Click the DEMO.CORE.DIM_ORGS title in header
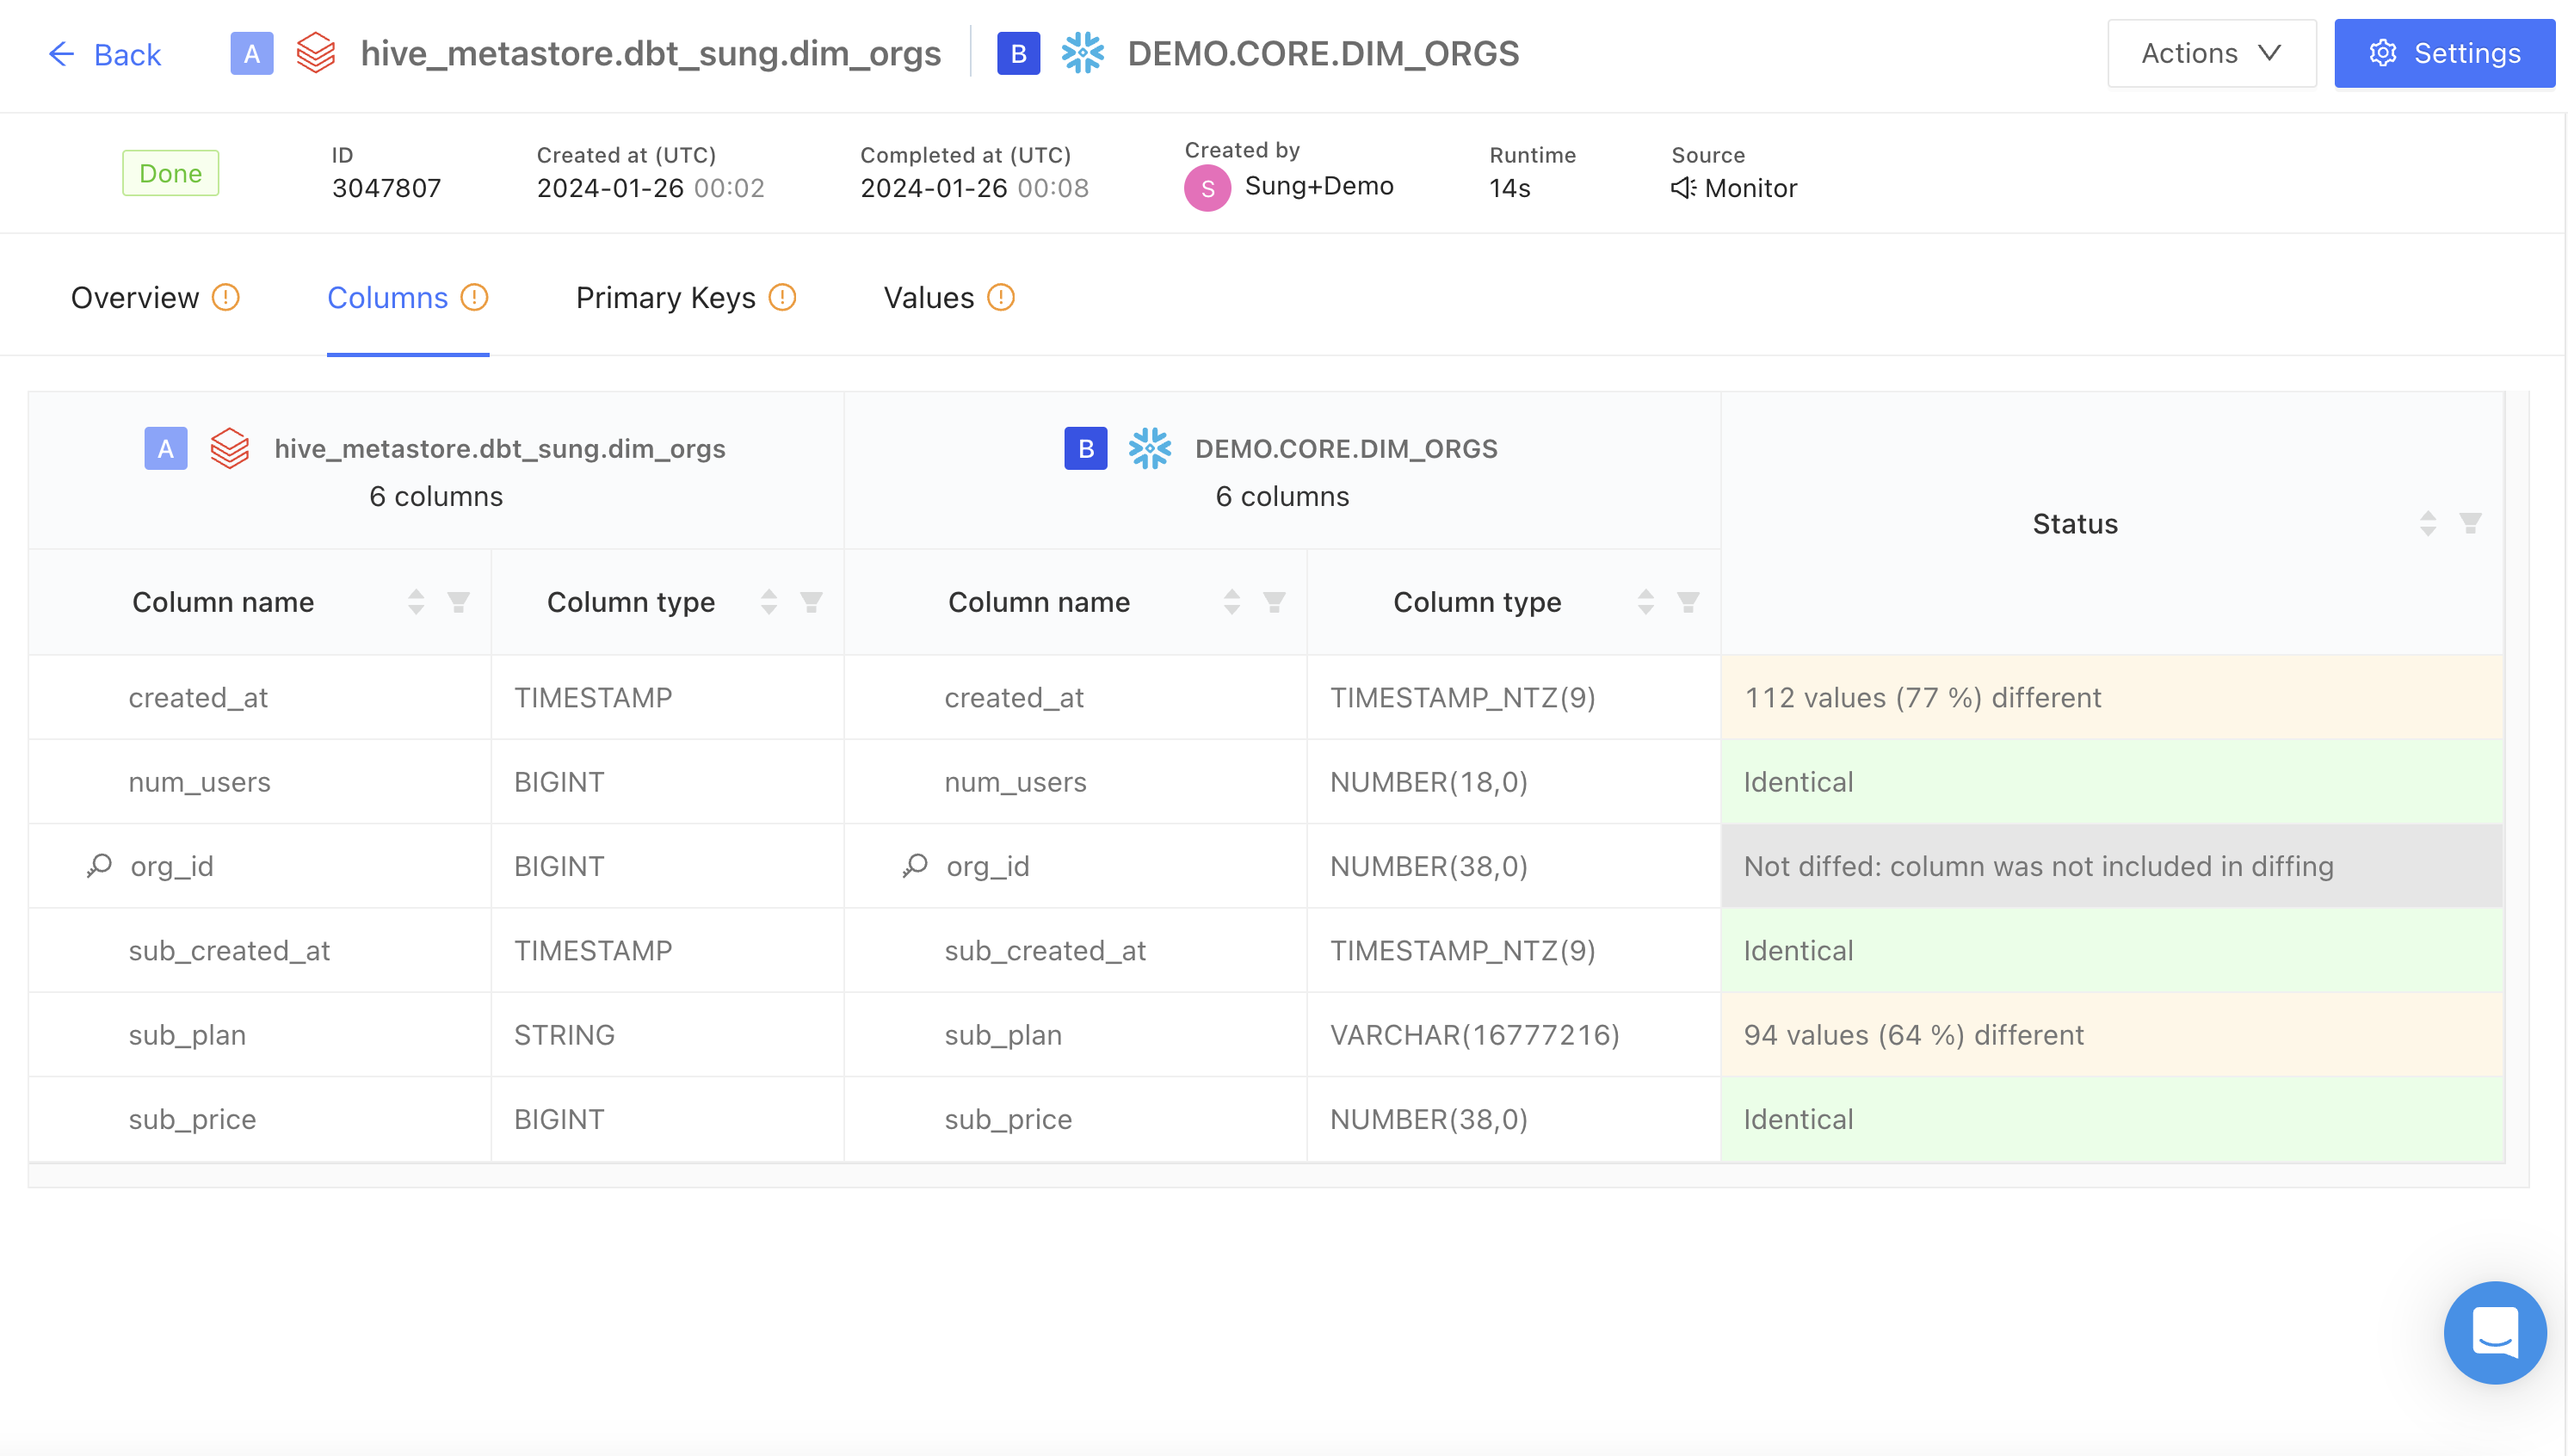 (1324, 54)
